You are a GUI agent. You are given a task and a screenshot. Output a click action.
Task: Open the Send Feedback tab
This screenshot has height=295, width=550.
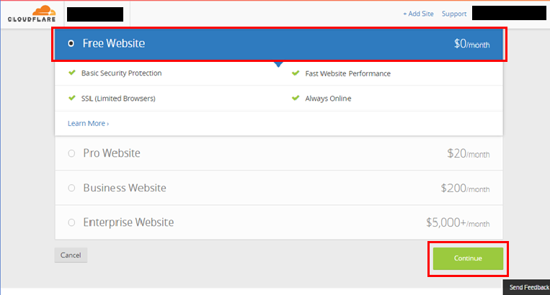pyautogui.click(x=528, y=287)
